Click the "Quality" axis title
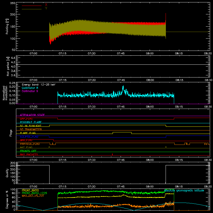The height and width of the screenshot is (213, 213). (x=7, y=173)
